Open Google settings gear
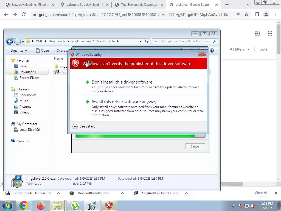The height and width of the screenshot is (211, 281). [257, 33]
